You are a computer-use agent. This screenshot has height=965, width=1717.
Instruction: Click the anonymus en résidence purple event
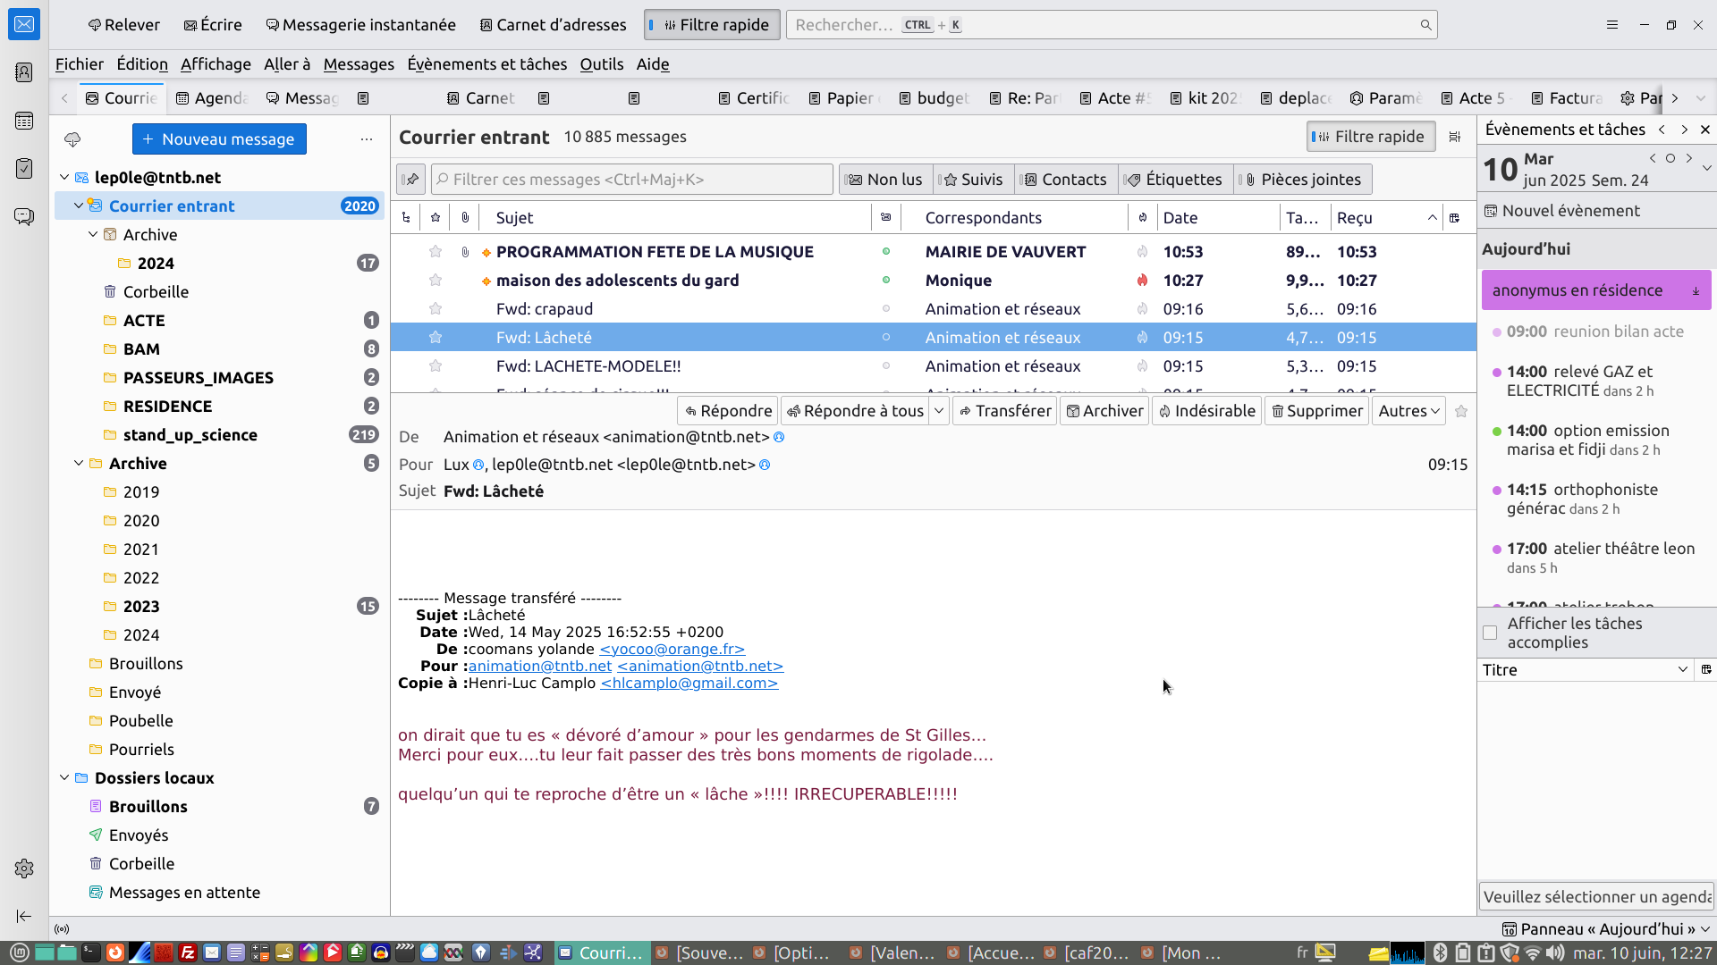tap(1577, 290)
